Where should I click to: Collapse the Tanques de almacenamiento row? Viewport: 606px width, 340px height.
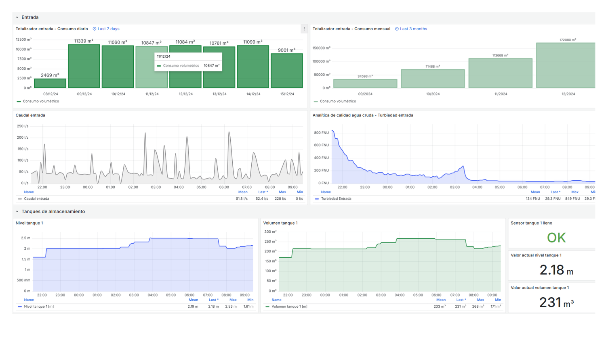17,211
